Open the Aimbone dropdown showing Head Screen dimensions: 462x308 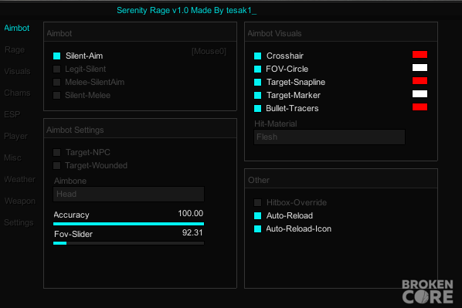click(128, 194)
